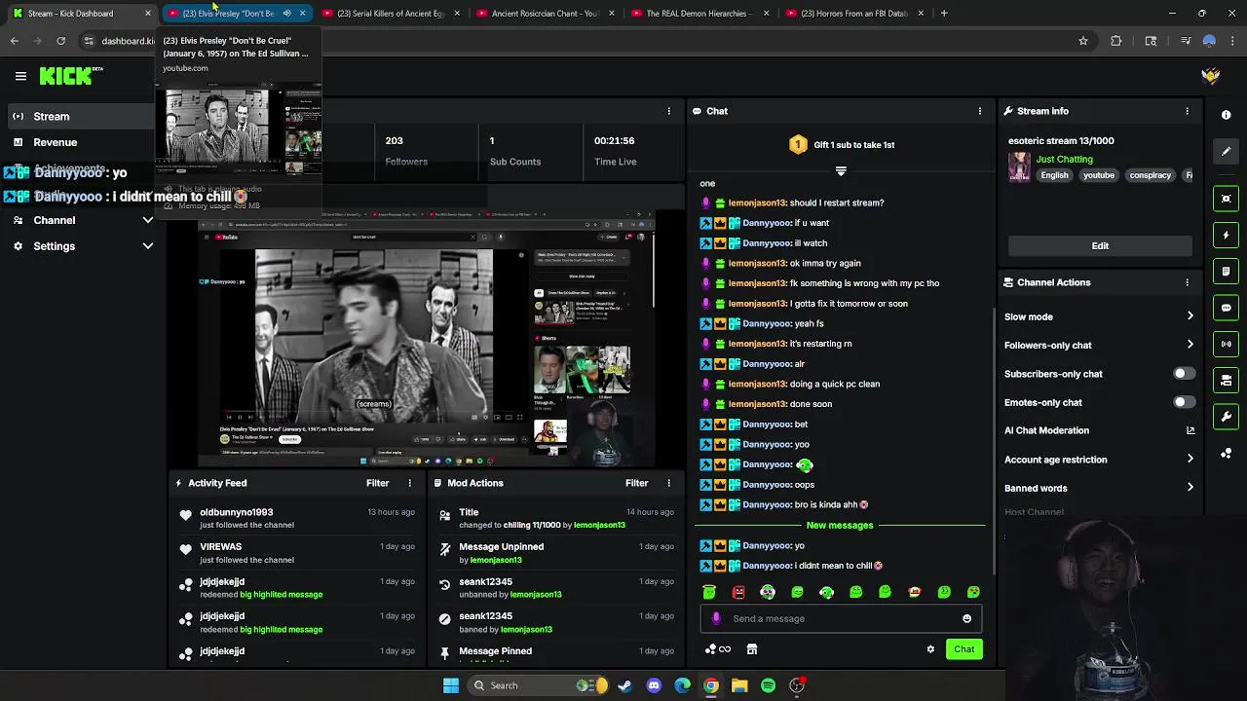Click the Just Chatting category link
This screenshot has height=701, width=1247.
[x=1064, y=159]
